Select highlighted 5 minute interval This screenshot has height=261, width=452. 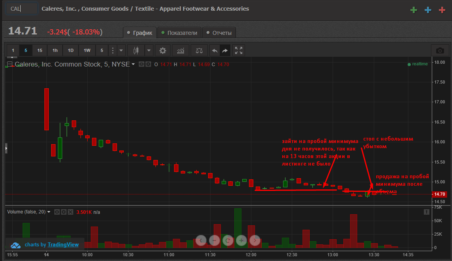coord(26,51)
